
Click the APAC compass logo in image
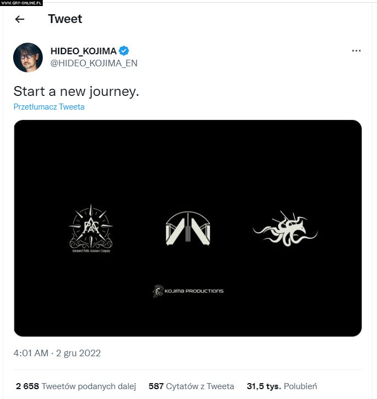(x=91, y=228)
